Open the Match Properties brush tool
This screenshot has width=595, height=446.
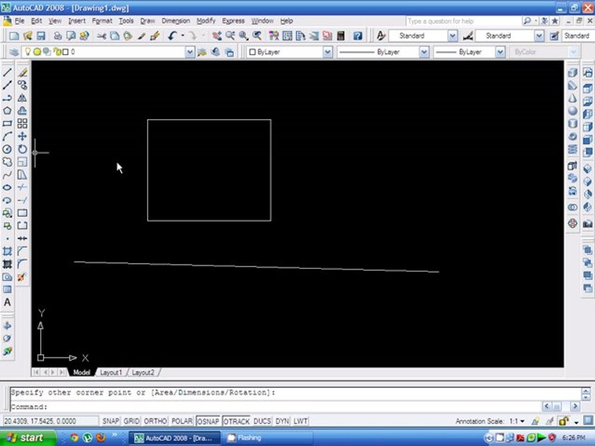pyautogui.click(x=141, y=36)
